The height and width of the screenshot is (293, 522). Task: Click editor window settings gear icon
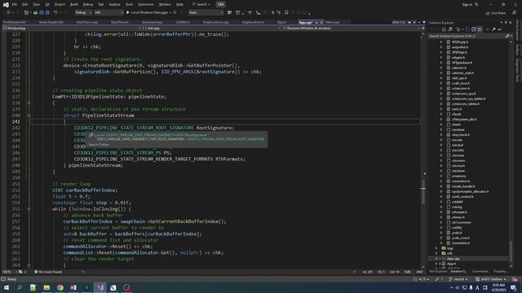point(424,22)
